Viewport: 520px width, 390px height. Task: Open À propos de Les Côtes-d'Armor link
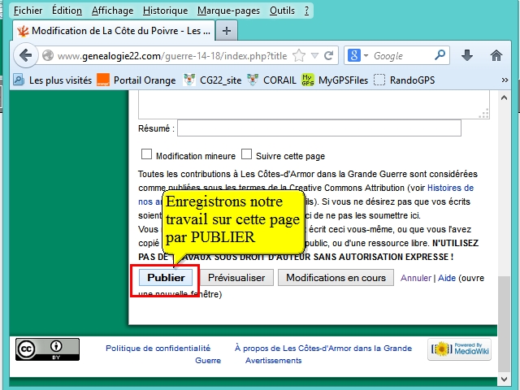click(323, 349)
